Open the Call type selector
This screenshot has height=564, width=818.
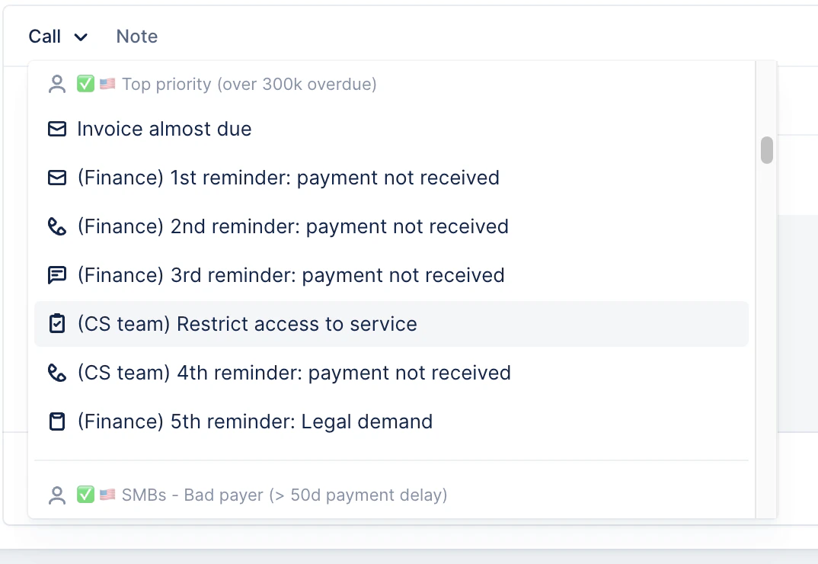click(x=58, y=37)
